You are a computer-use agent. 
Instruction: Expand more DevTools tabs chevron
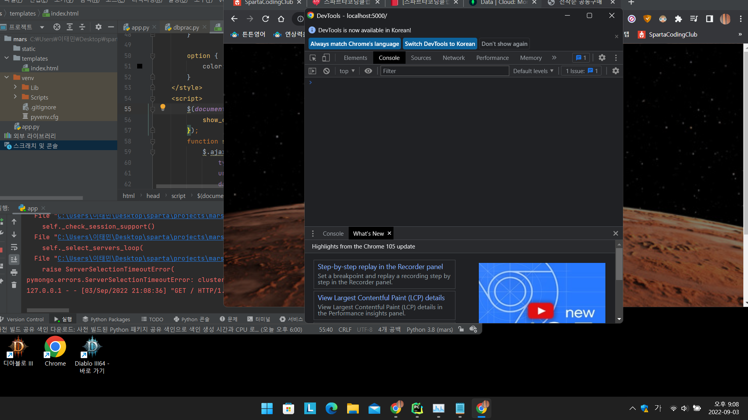point(554,58)
